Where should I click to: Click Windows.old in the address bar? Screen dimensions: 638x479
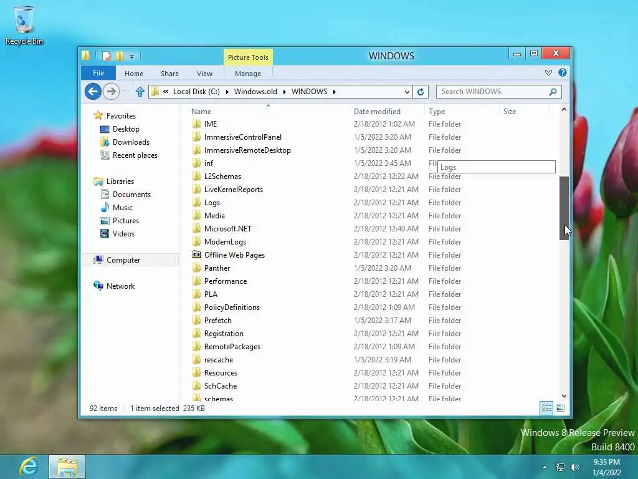(x=255, y=92)
